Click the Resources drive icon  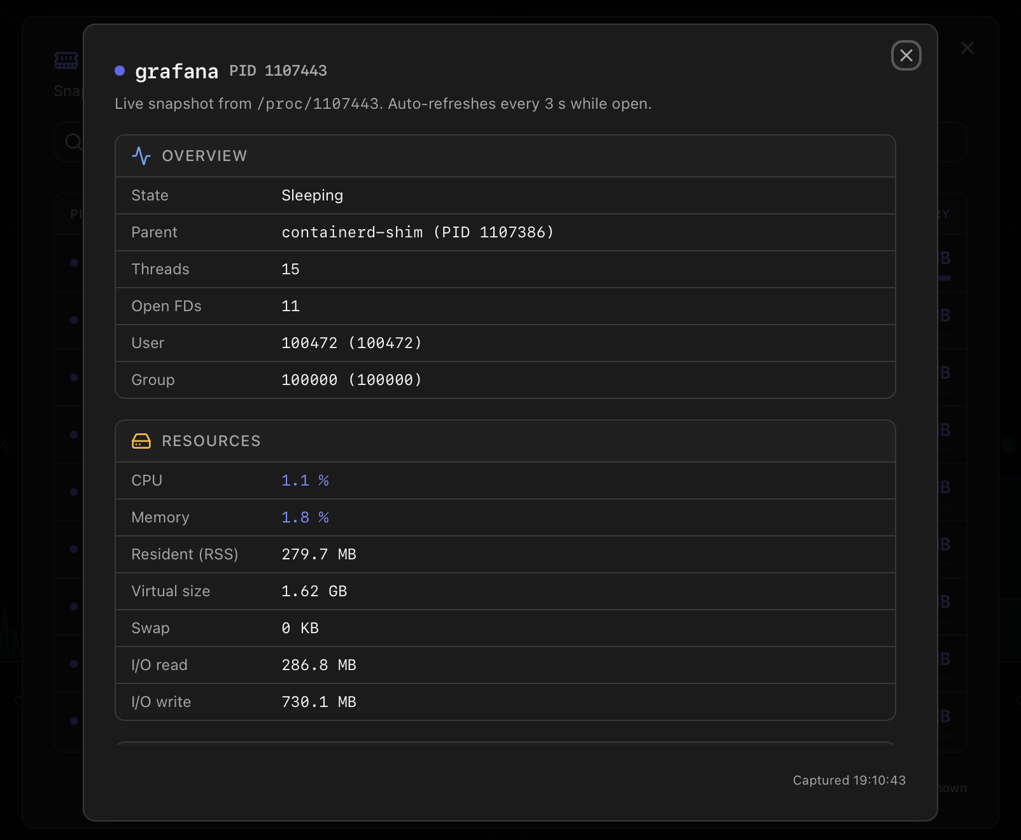(141, 441)
